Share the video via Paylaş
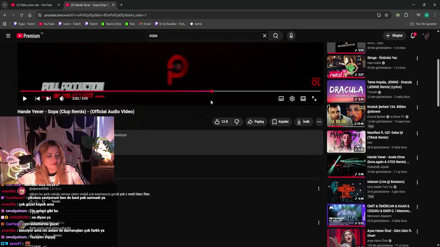The width and height of the screenshot is (440, 247). (256, 121)
